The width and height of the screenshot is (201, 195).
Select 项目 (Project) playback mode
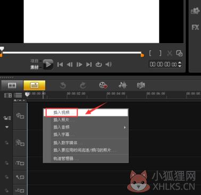pyautogui.click(x=34, y=61)
